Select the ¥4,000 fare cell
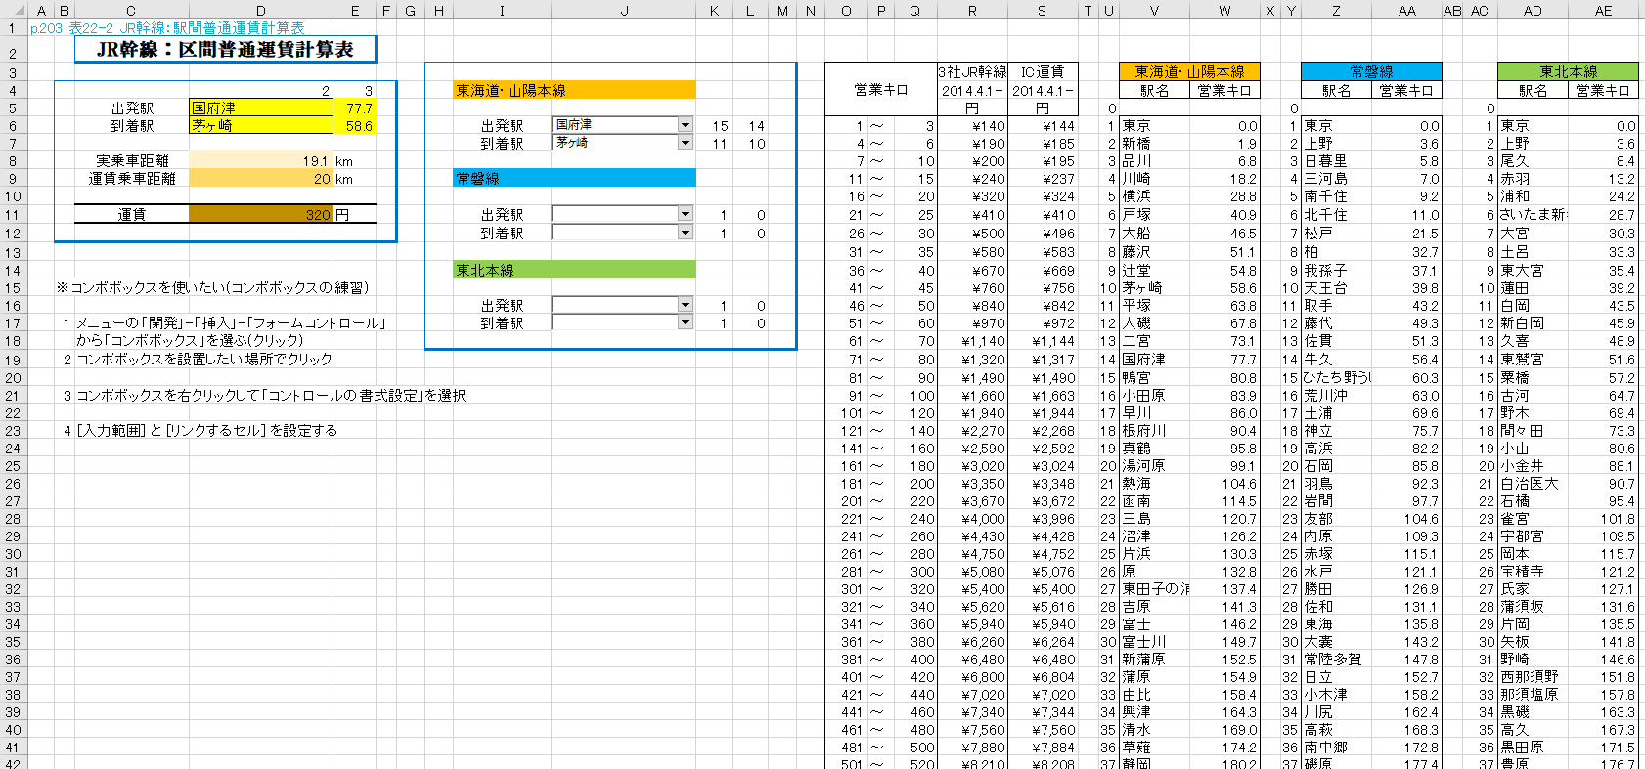The width and height of the screenshot is (1645, 769). tap(972, 519)
